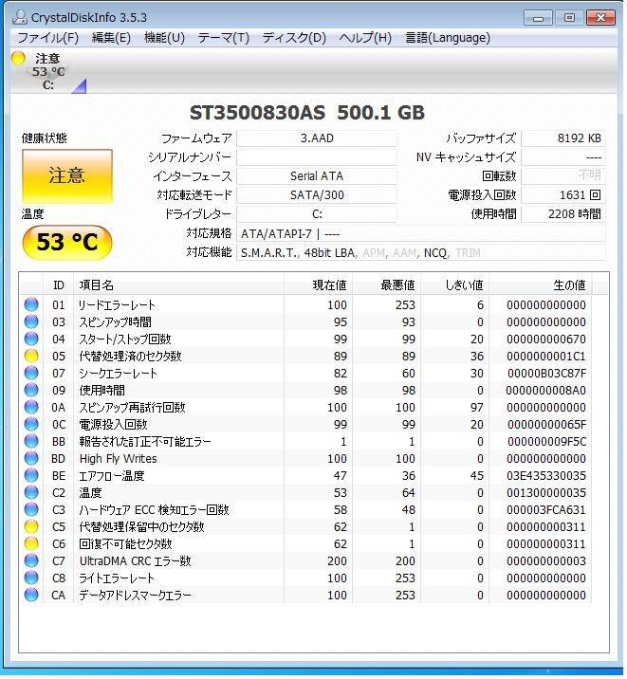This screenshot has height=679, width=627.
Task: Click the blue status icon for row C3
Action: click(31, 509)
